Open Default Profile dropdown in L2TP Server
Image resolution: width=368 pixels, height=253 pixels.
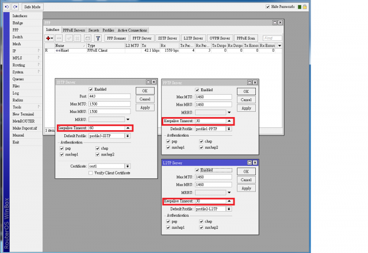click(229, 209)
